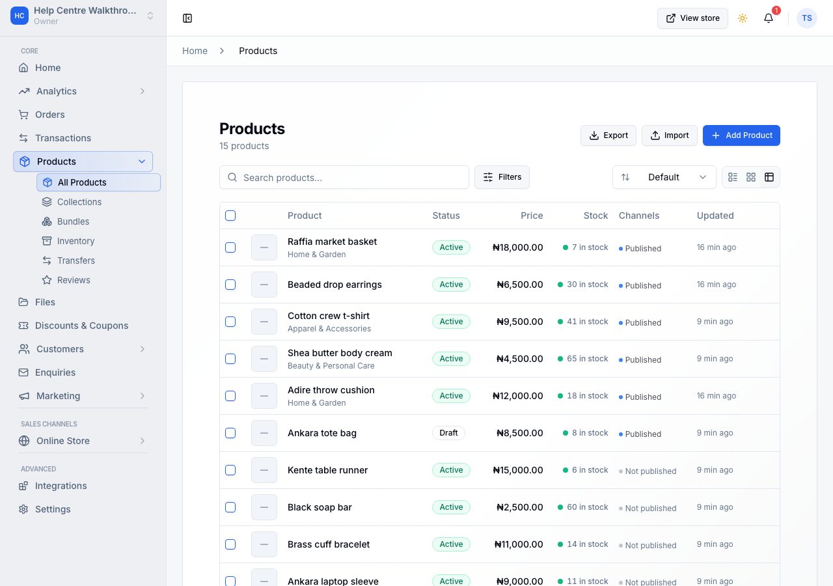
Task: Select the Black soap bar checkbox
Action: 230,507
